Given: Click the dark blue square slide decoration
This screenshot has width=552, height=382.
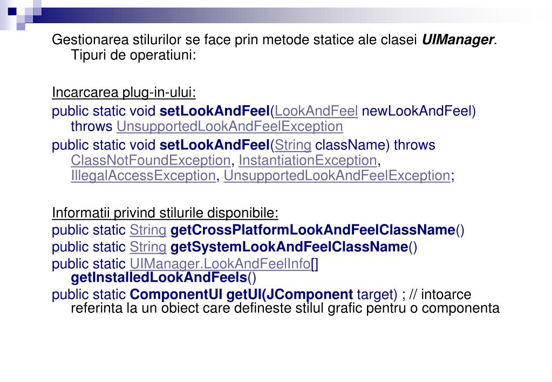Looking at the screenshot, I should (12, 12).
